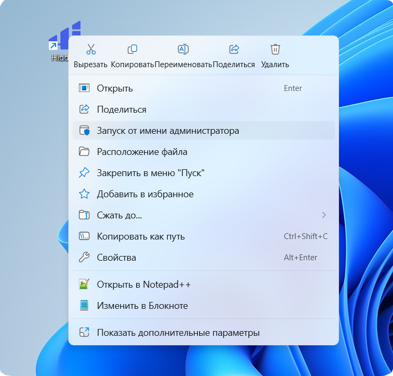
Task: Select Открыть menu entry
Action: [114, 88]
